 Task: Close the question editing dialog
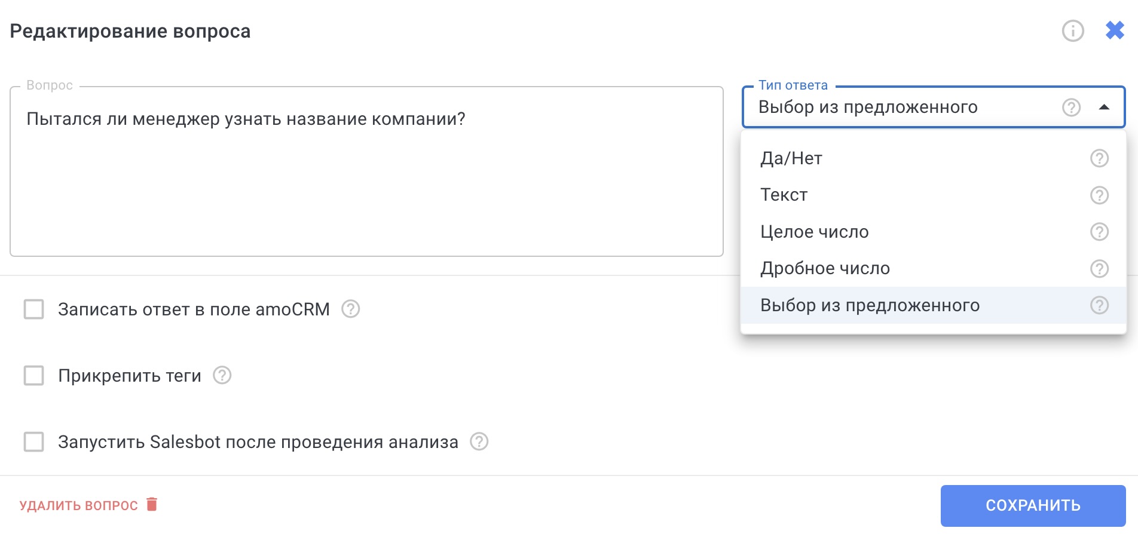[x=1115, y=30]
